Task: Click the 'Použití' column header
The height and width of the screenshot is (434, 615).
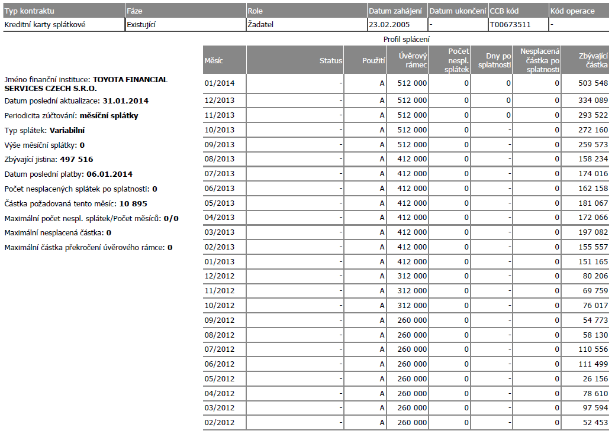Action: (x=365, y=60)
